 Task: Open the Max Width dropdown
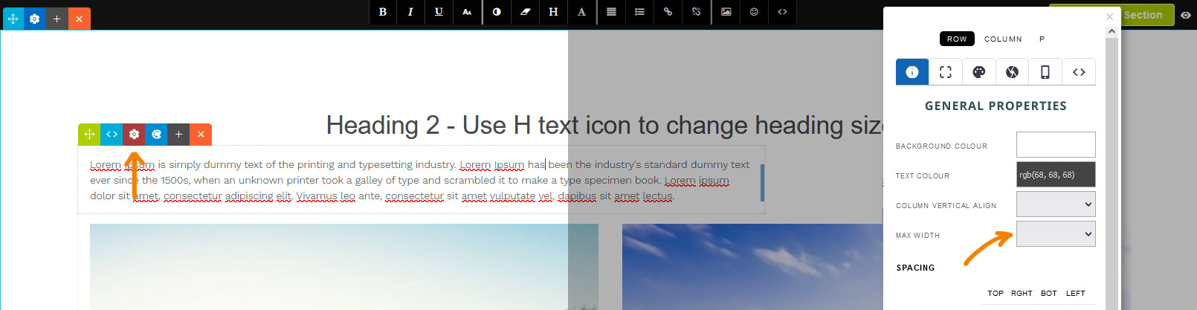click(1055, 234)
